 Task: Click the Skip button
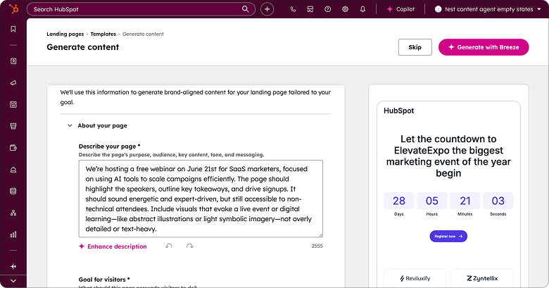coord(415,47)
